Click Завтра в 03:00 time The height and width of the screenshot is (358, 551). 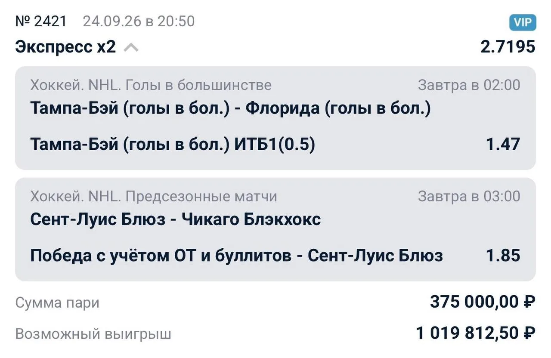[469, 197]
